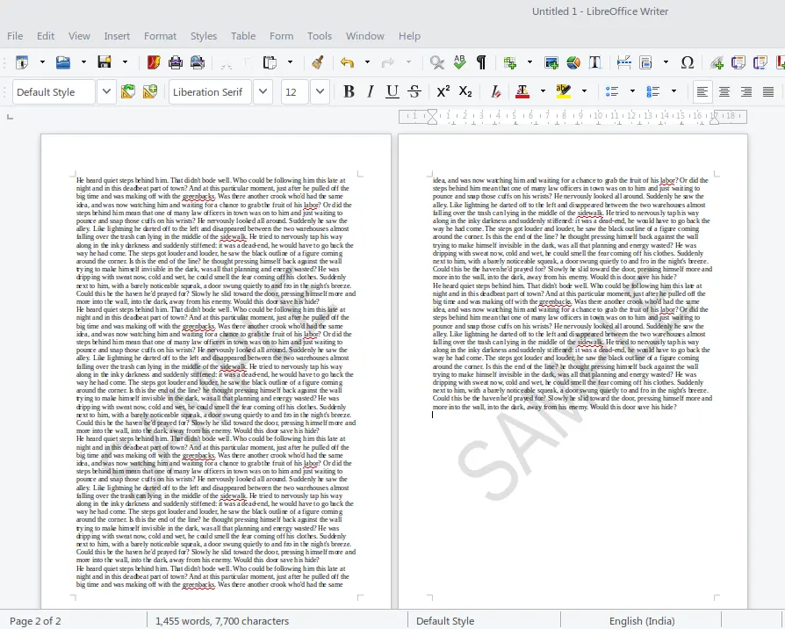Click the Print document icon
The height and width of the screenshot is (629, 785).
(x=176, y=62)
